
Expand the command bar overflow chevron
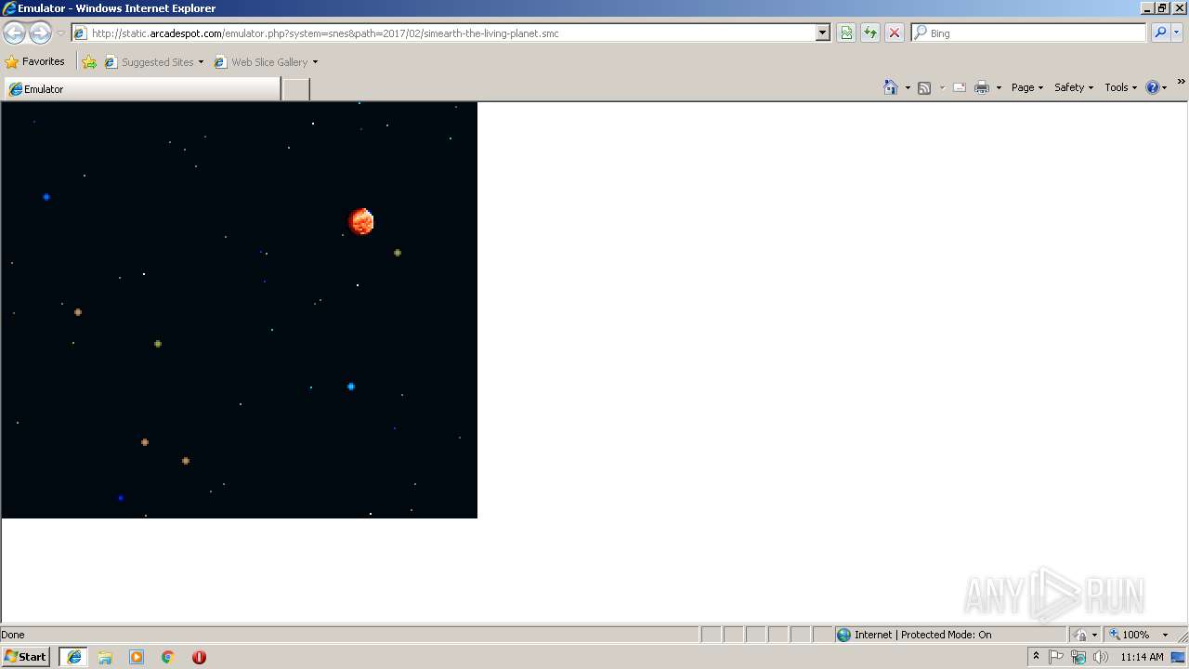pyautogui.click(x=1181, y=82)
